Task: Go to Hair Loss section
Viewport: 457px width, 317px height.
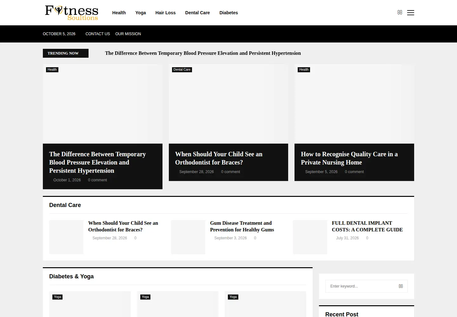Action: pyautogui.click(x=165, y=13)
